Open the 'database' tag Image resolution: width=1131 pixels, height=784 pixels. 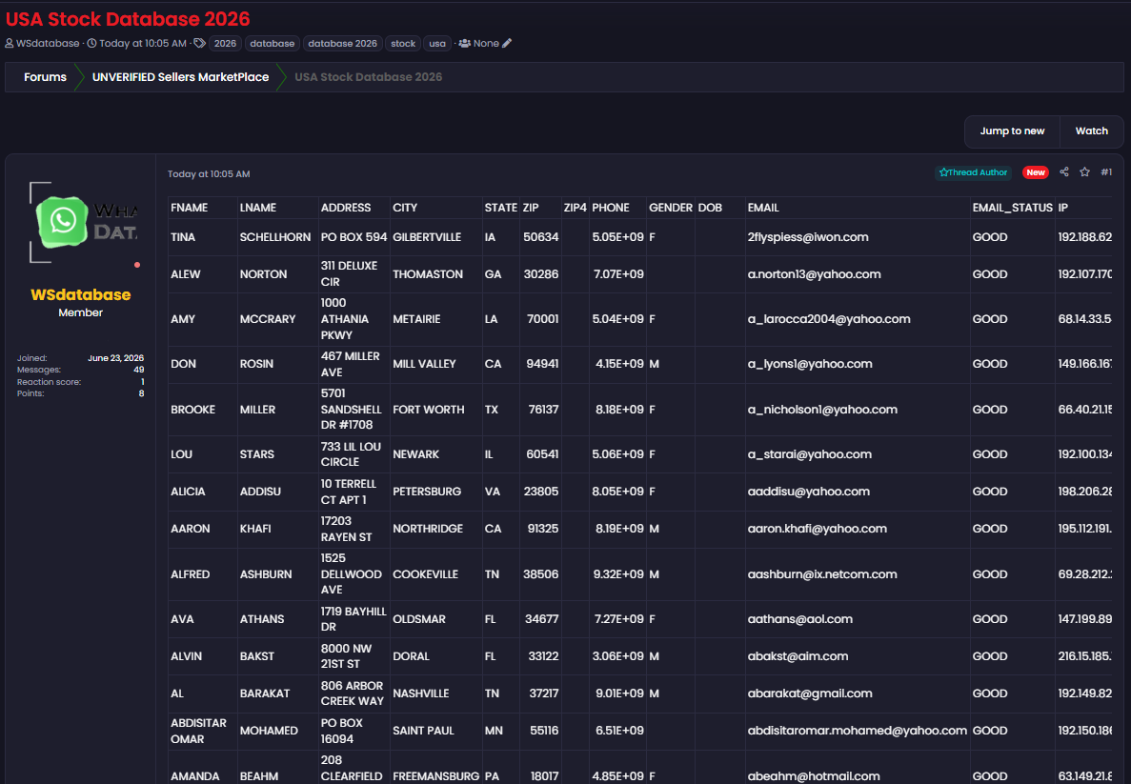click(x=272, y=43)
